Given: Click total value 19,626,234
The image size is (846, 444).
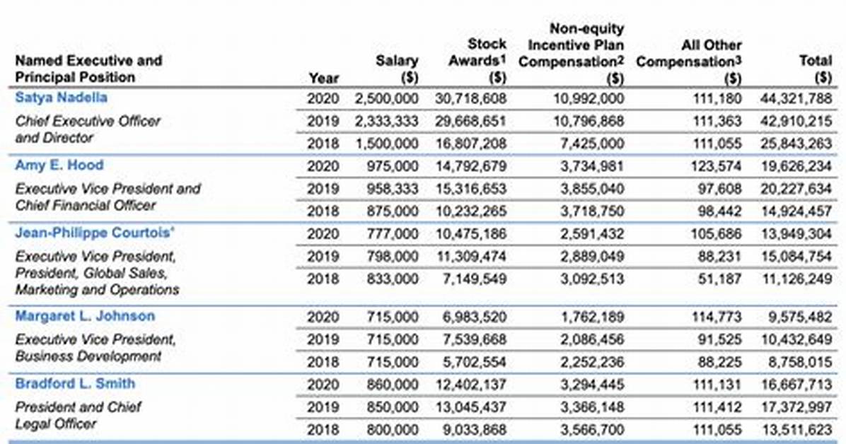Looking at the screenshot, I should tap(796, 166).
